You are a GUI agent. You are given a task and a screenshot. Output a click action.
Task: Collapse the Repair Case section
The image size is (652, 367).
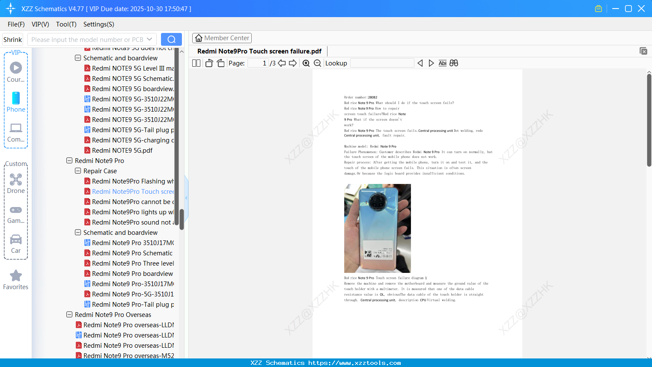tap(78, 171)
